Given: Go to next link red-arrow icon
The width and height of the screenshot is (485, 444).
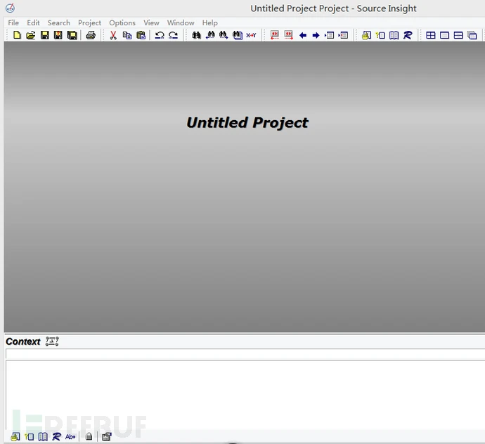Looking at the screenshot, I should (x=289, y=35).
